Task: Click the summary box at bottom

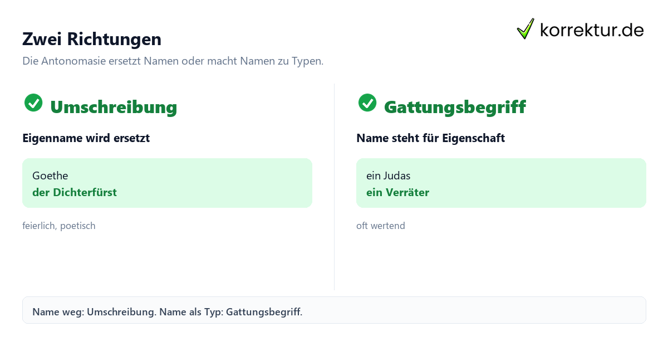Action: tap(334, 310)
